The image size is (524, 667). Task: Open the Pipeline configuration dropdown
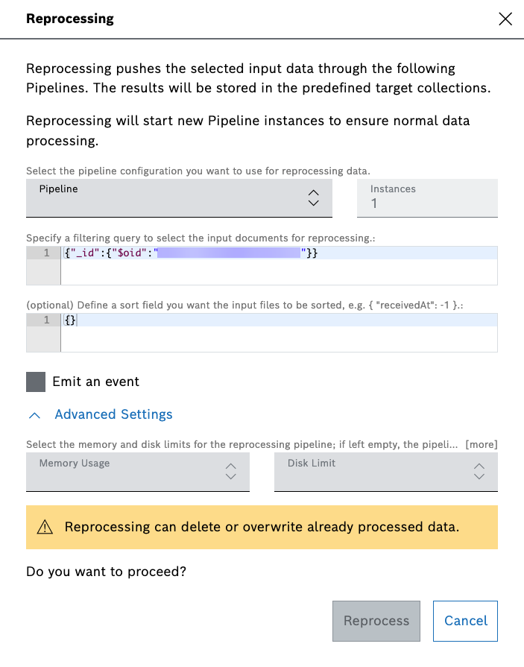tap(164, 197)
